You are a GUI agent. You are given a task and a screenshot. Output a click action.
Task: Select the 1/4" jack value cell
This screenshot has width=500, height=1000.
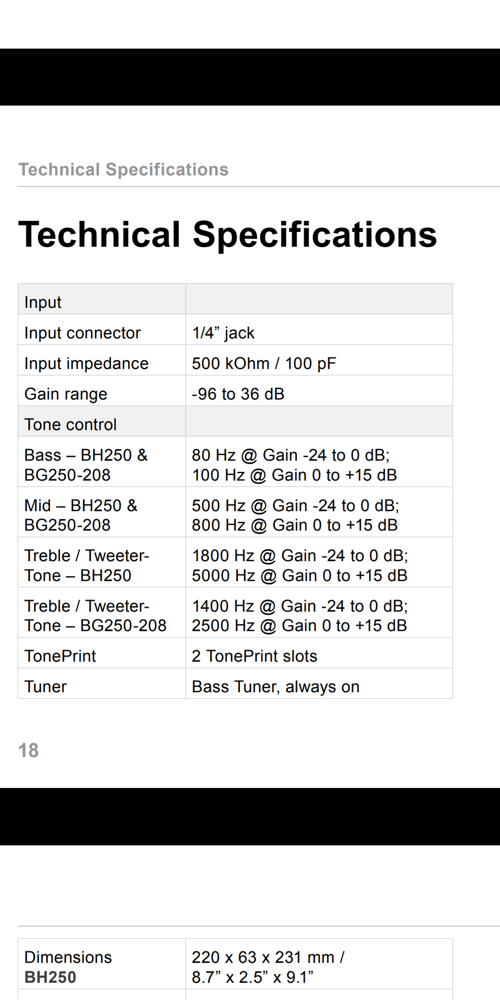tap(319, 330)
